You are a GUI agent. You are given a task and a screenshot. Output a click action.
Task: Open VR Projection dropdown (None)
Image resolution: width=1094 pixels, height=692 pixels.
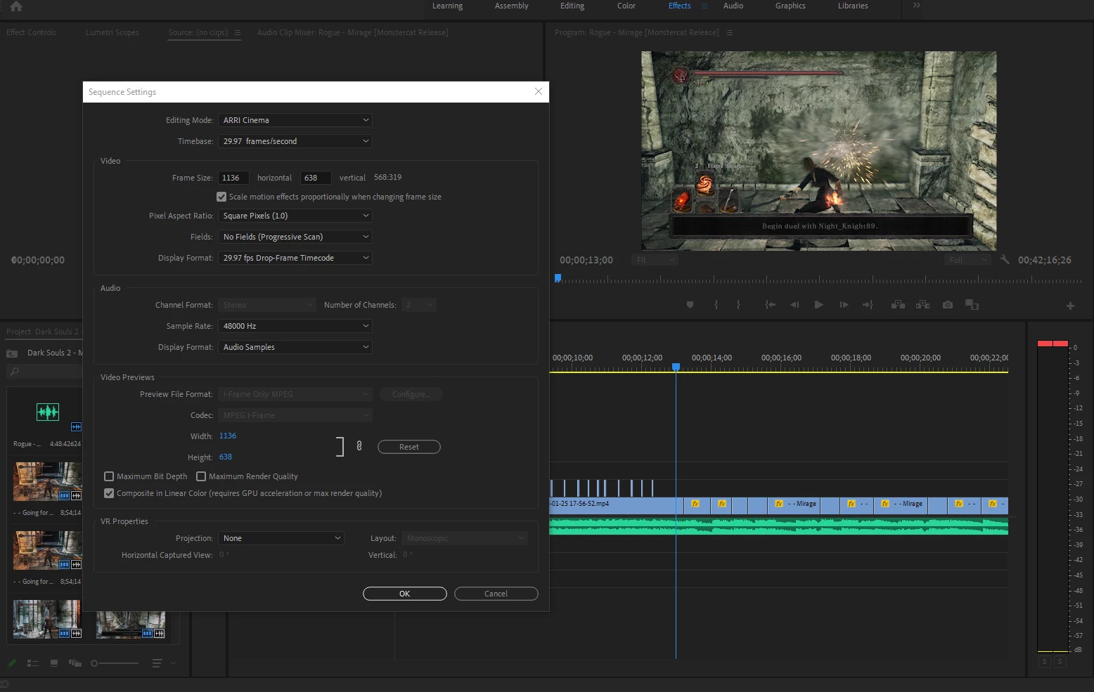[x=281, y=538]
